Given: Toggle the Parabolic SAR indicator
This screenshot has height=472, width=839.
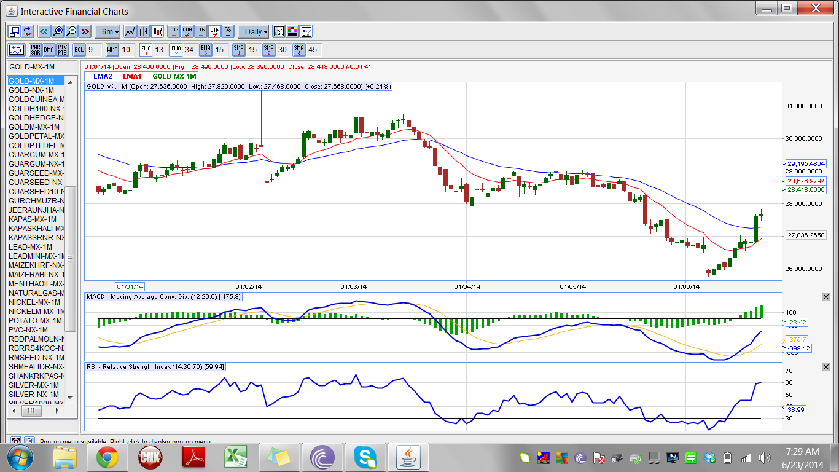Looking at the screenshot, I should [x=35, y=50].
